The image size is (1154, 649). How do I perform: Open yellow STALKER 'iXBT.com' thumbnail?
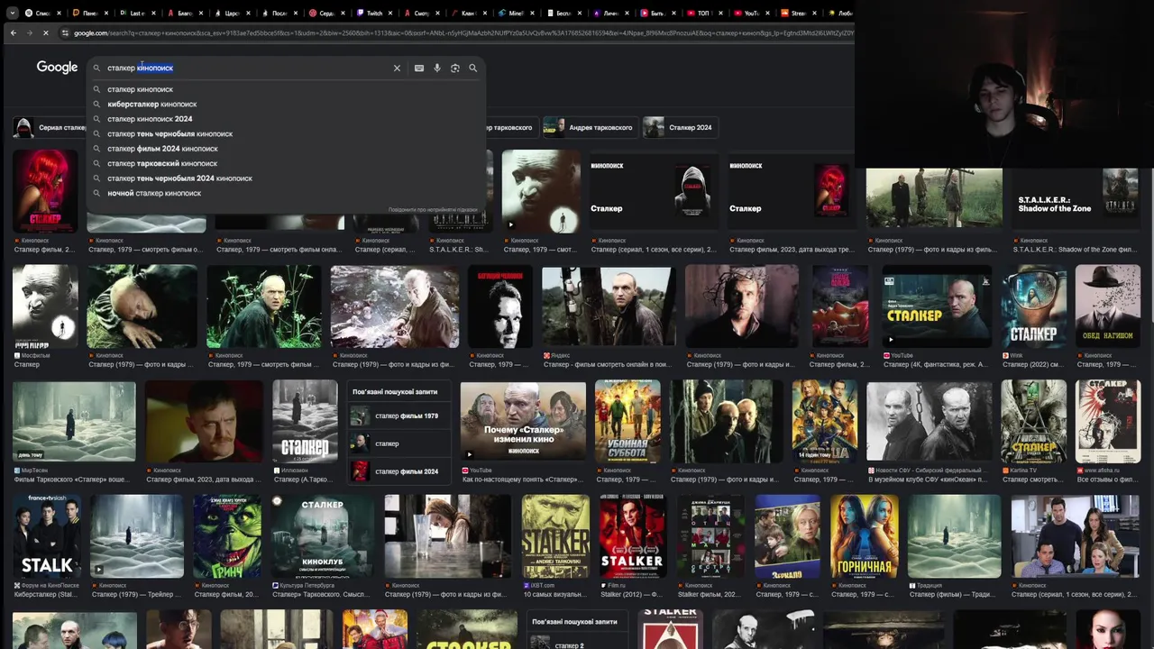(x=555, y=536)
